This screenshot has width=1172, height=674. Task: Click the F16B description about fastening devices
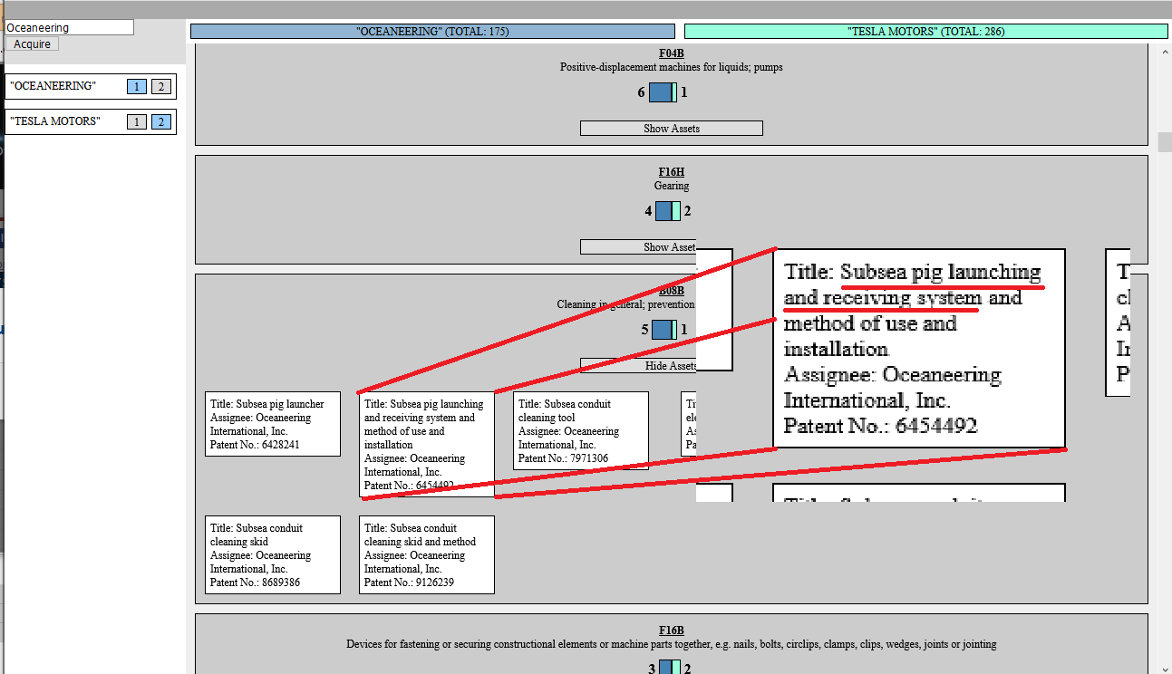[x=671, y=644]
